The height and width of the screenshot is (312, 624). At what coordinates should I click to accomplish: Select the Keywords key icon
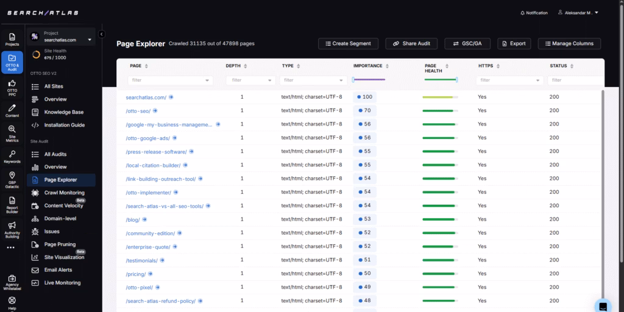(x=12, y=154)
